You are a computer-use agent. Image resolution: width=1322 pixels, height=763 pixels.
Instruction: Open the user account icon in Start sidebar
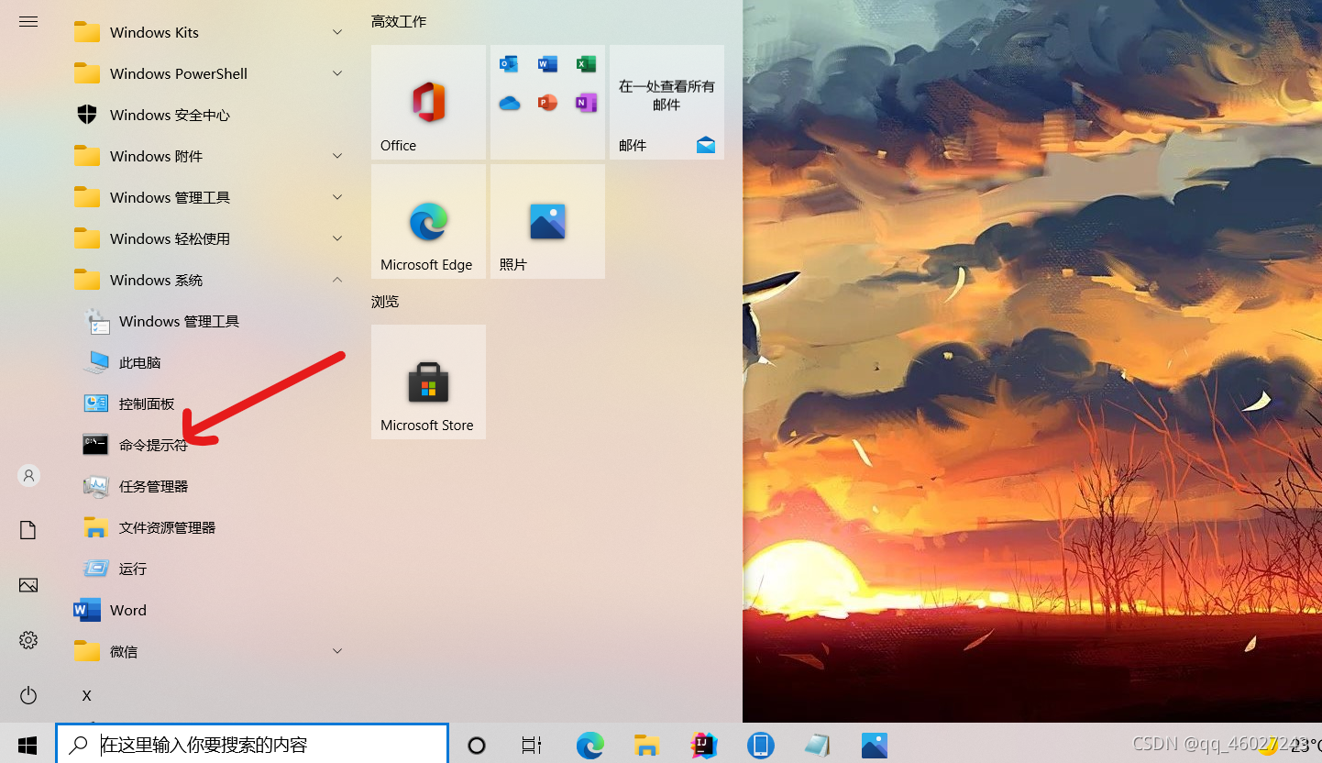click(28, 475)
